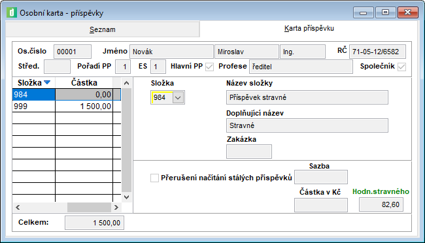Switch to the Seznam tab
Screen dimensions: 425x243
click(x=103, y=29)
